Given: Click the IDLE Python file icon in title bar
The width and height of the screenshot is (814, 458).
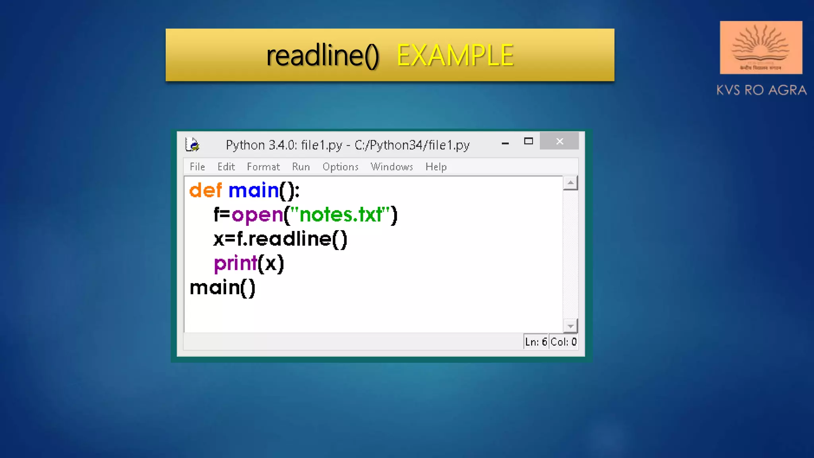Looking at the screenshot, I should [x=192, y=144].
